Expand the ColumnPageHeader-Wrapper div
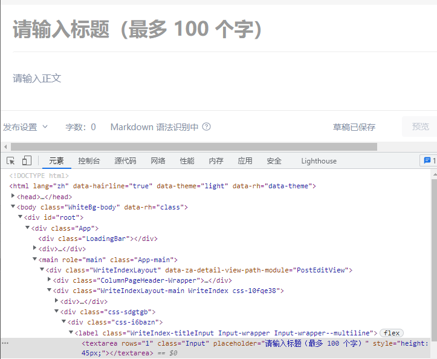437x359 pixels. pos(49,280)
